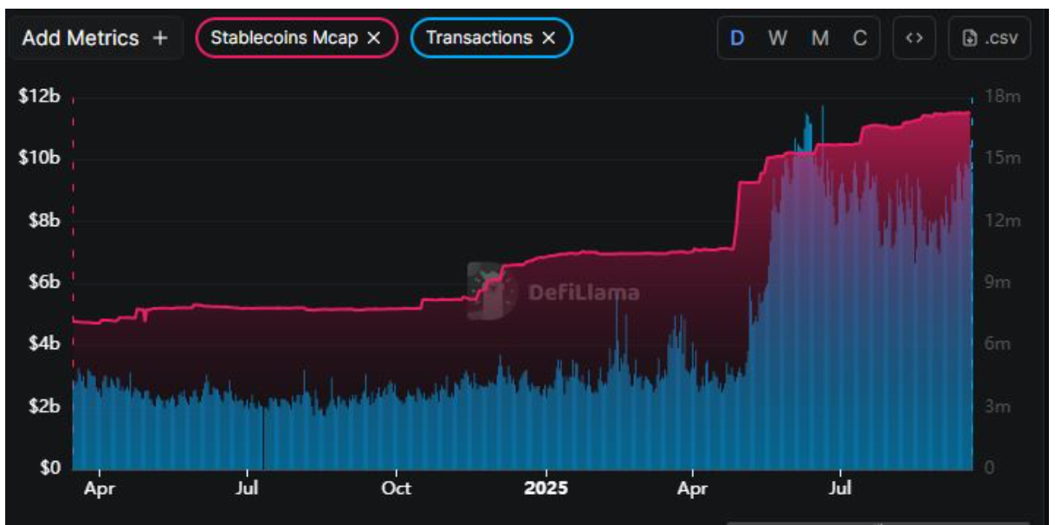This screenshot has height=525, width=1055.
Task: Remove the Transactions metric using its X
Action: pyautogui.click(x=548, y=38)
